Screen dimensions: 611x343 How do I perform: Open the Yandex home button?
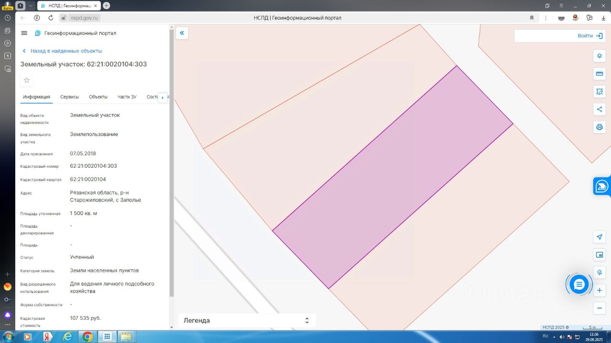point(37,18)
